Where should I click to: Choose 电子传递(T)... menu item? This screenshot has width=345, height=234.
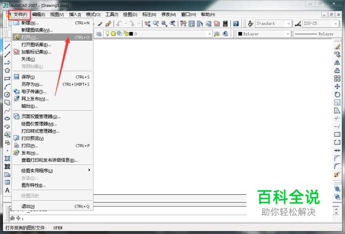(x=52, y=91)
